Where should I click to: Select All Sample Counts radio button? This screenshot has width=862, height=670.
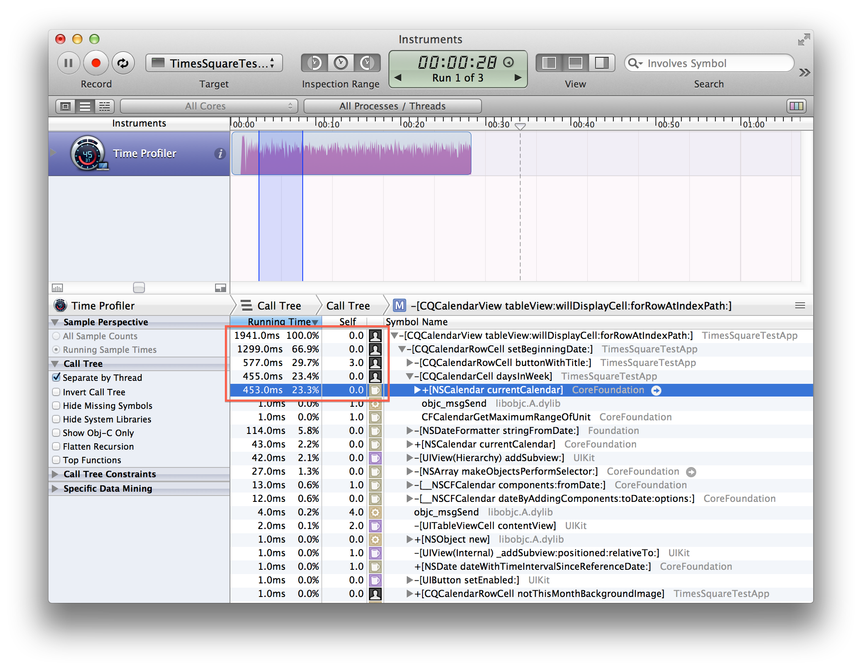pyautogui.click(x=56, y=336)
